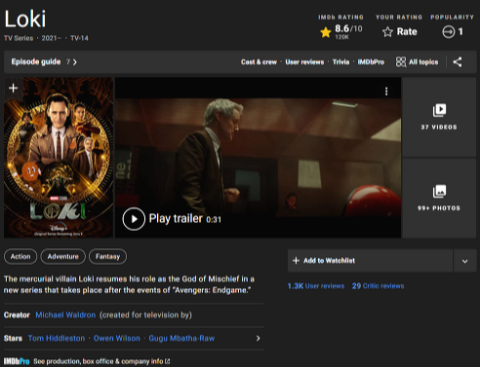Open Episode guide
The image size is (480, 367).
tap(36, 61)
